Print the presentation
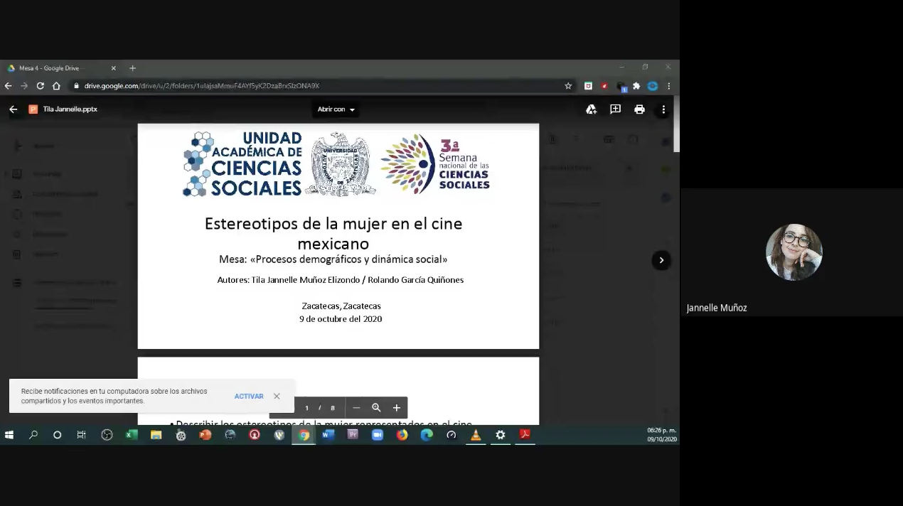 point(639,109)
